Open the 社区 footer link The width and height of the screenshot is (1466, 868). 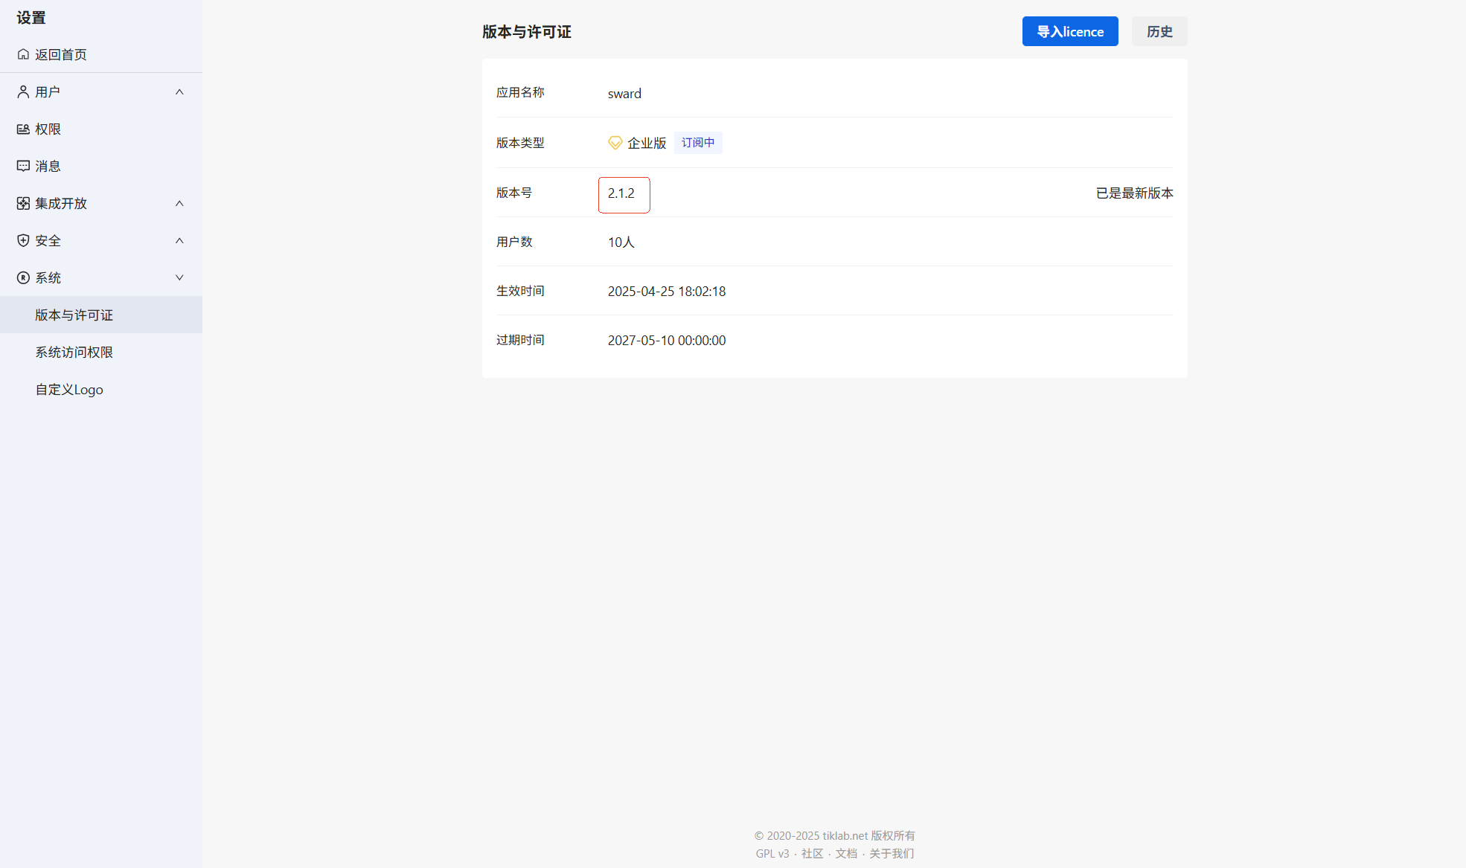pos(812,853)
